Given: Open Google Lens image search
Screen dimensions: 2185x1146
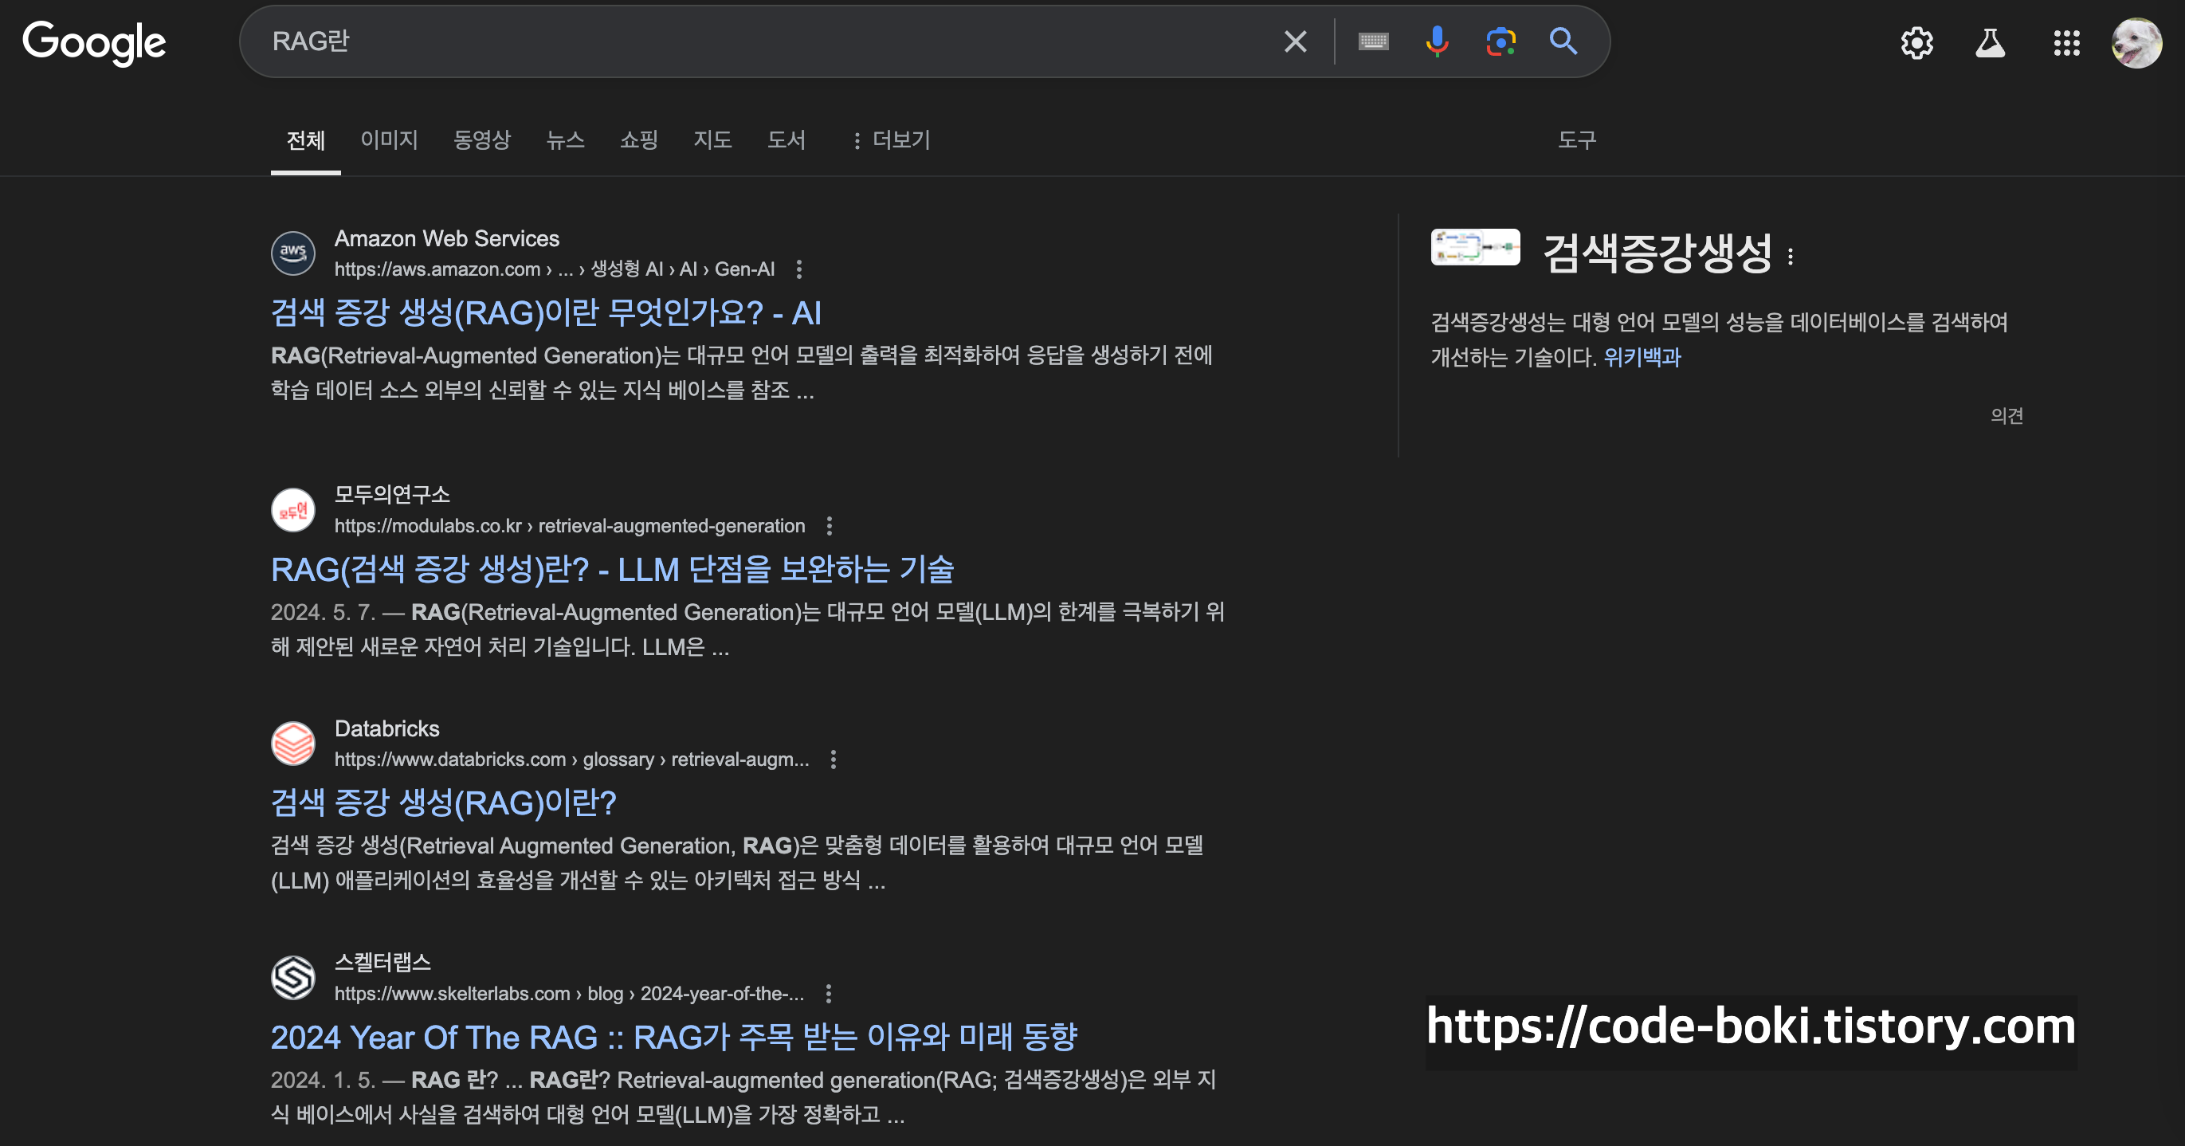Looking at the screenshot, I should click(1500, 41).
